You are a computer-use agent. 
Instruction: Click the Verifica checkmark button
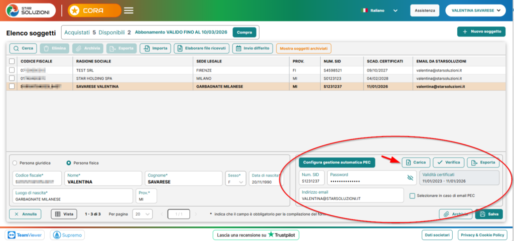coord(448,162)
